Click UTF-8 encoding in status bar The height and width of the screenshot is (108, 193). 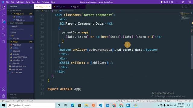coord(138,101)
